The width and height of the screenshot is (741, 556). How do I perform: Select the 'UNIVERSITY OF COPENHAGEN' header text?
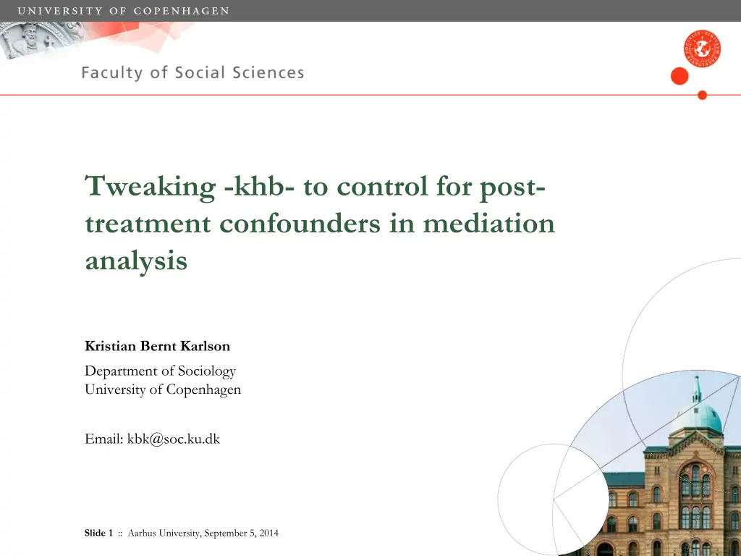pyautogui.click(x=124, y=11)
